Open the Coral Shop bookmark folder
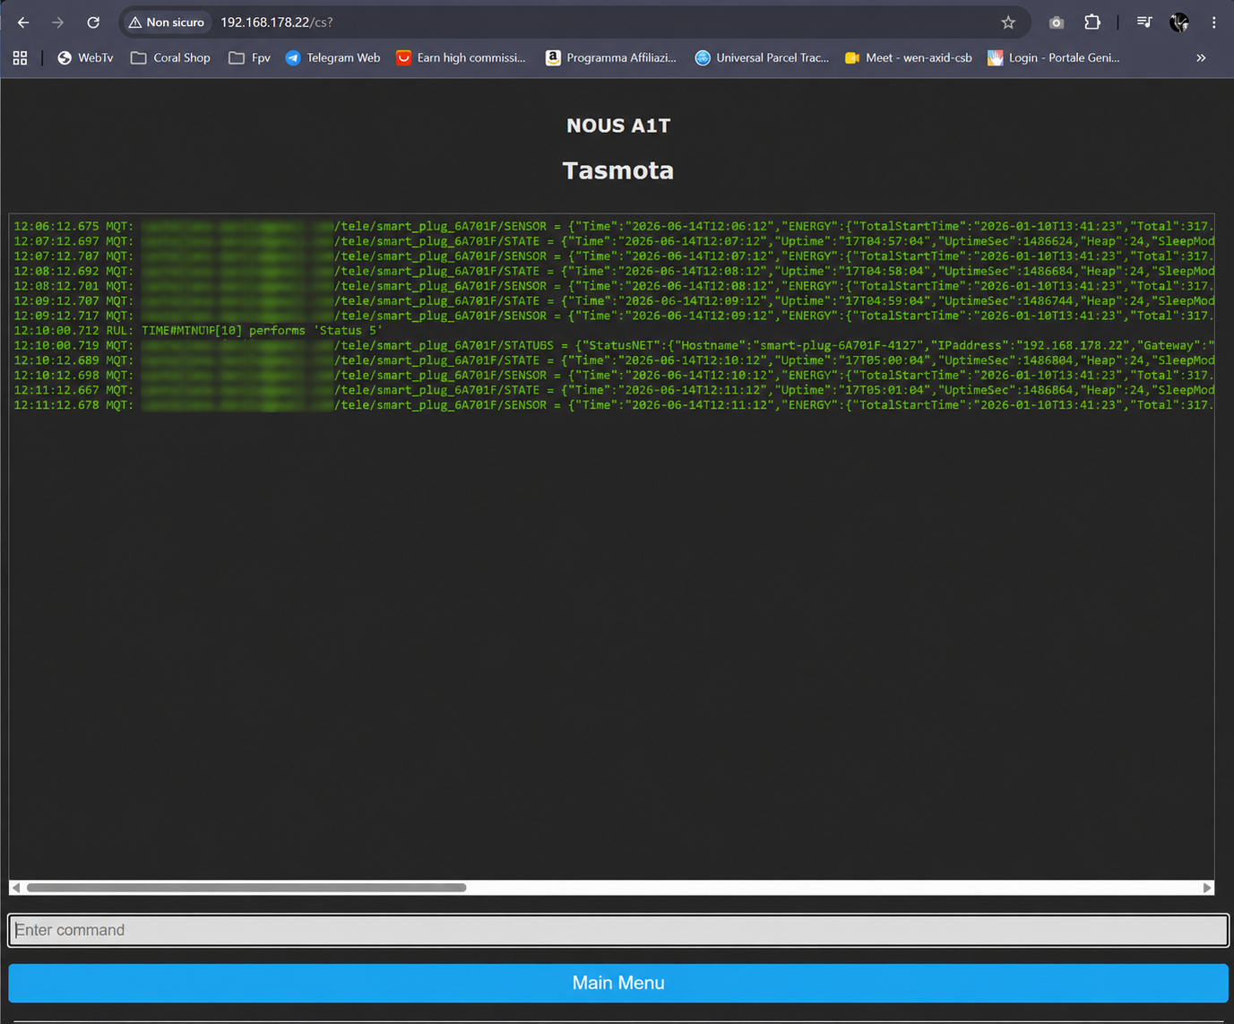 pyautogui.click(x=170, y=57)
